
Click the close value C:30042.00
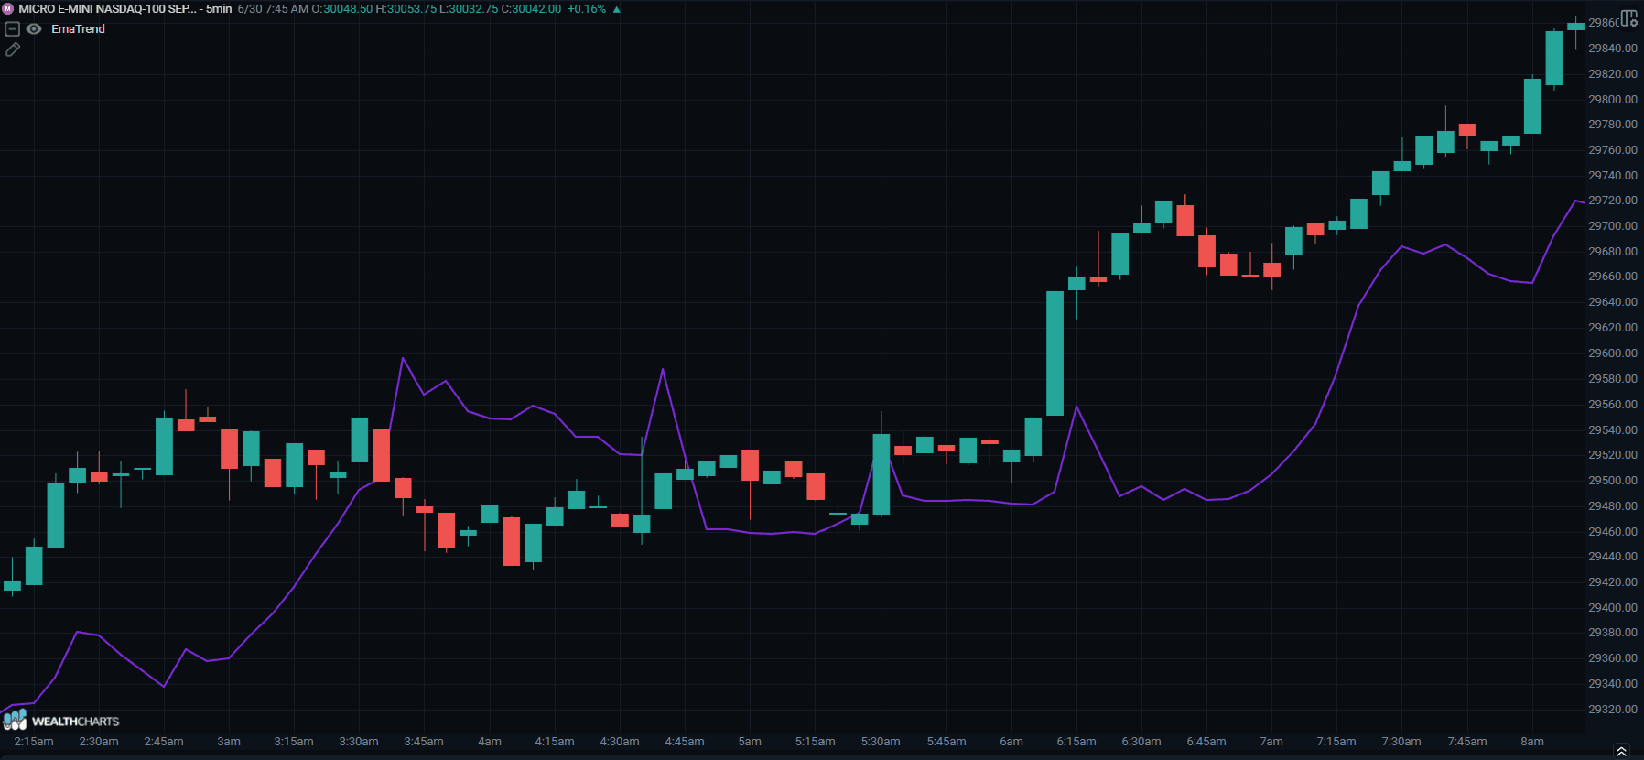click(531, 9)
